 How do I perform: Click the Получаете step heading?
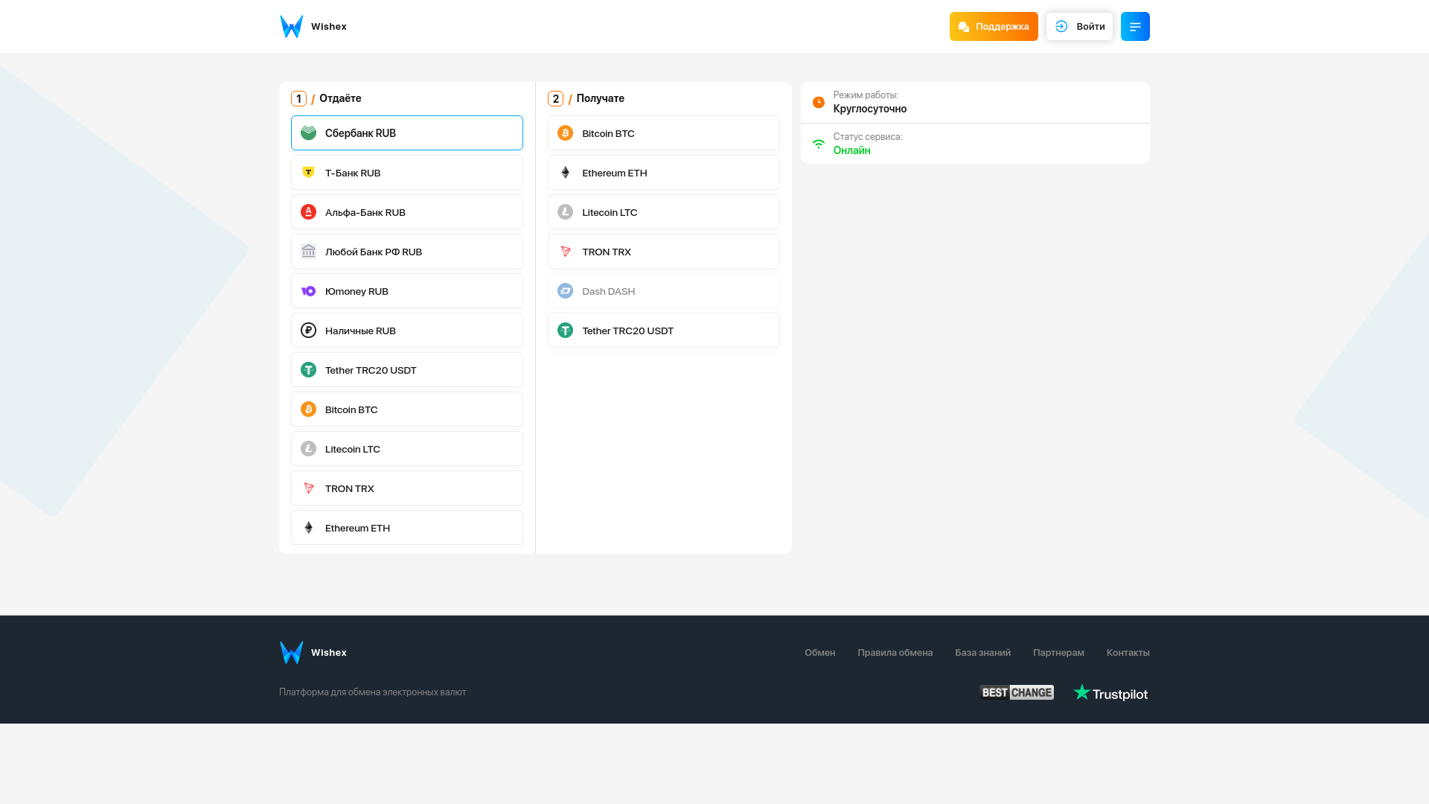tap(600, 98)
